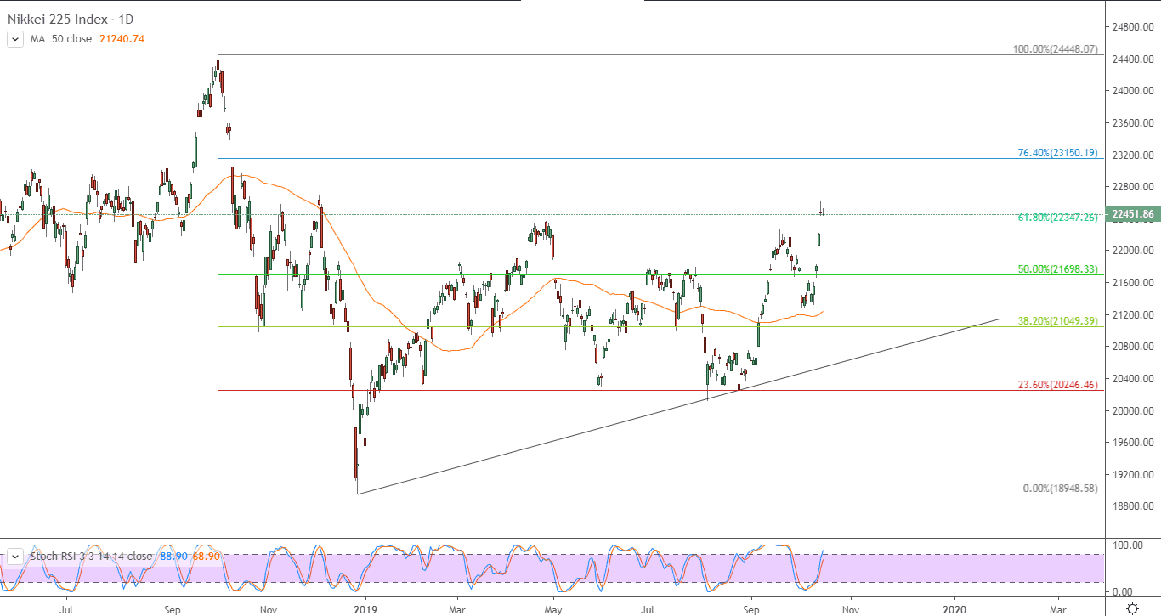Select the Stoch RSI 3 3 14 14 close label
The width and height of the screenshot is (1161, 616).
click(91, 557)
